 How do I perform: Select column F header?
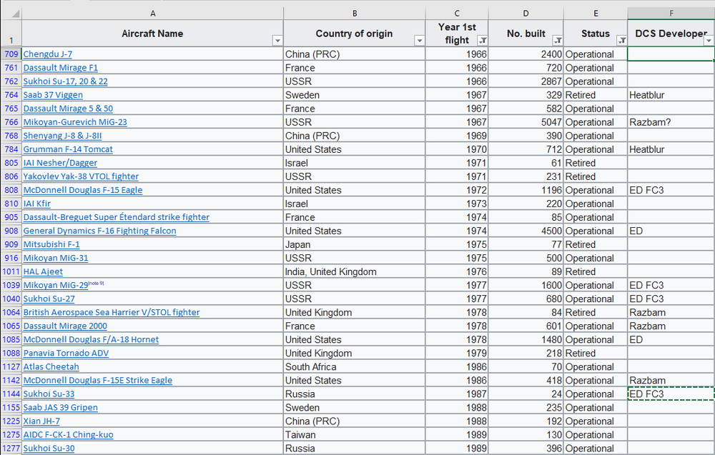coord(671,14)
